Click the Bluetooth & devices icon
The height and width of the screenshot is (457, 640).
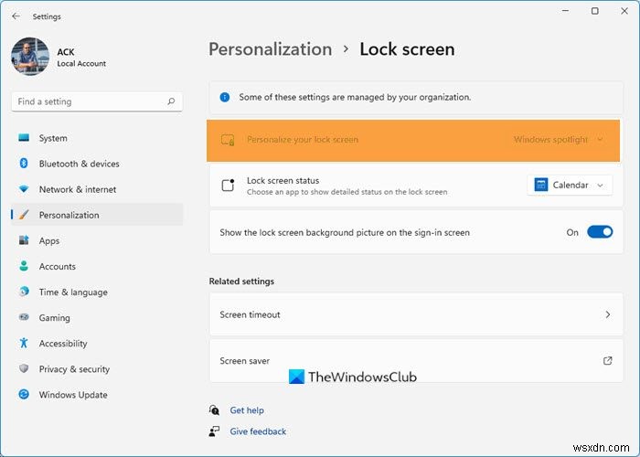(x=24, y=164)
